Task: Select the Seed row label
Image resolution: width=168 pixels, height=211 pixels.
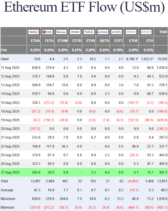Action: [x=5, y=59]
